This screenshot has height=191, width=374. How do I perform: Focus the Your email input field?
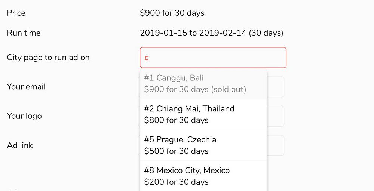(276, 87)
